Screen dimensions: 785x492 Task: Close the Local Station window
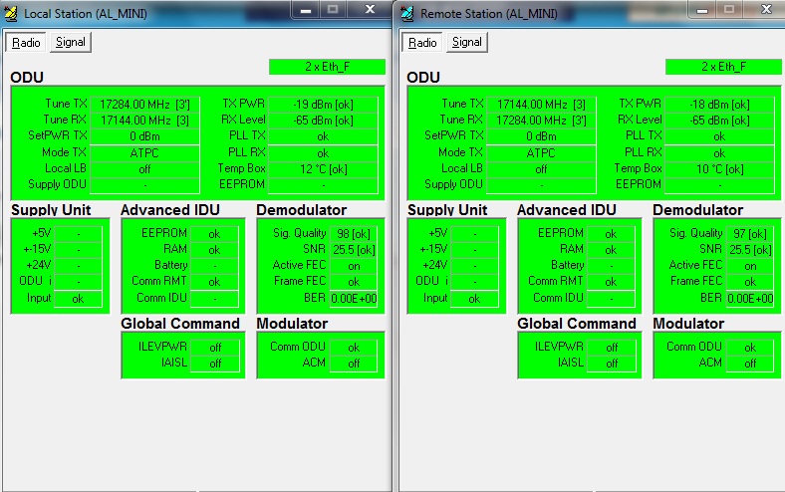pos(370,10)
